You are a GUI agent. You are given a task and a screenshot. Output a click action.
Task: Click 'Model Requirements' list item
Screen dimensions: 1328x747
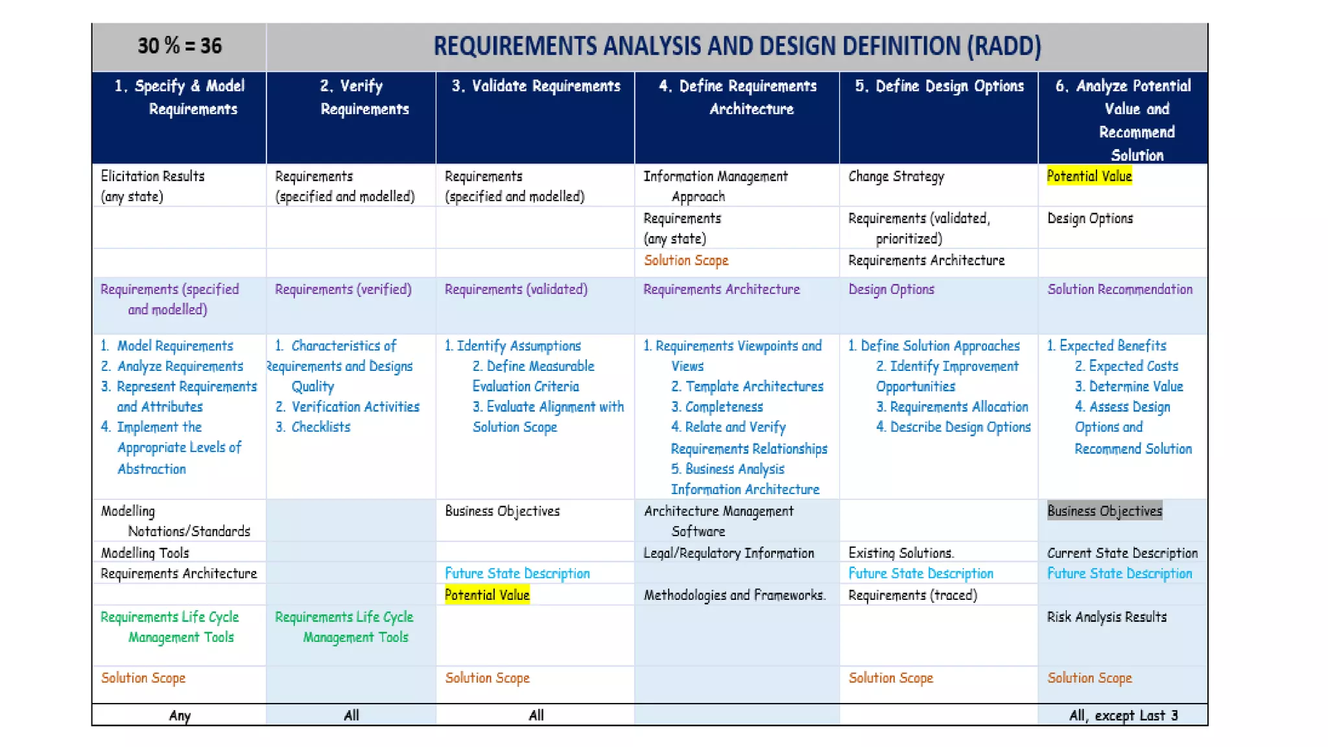point(174,346)
